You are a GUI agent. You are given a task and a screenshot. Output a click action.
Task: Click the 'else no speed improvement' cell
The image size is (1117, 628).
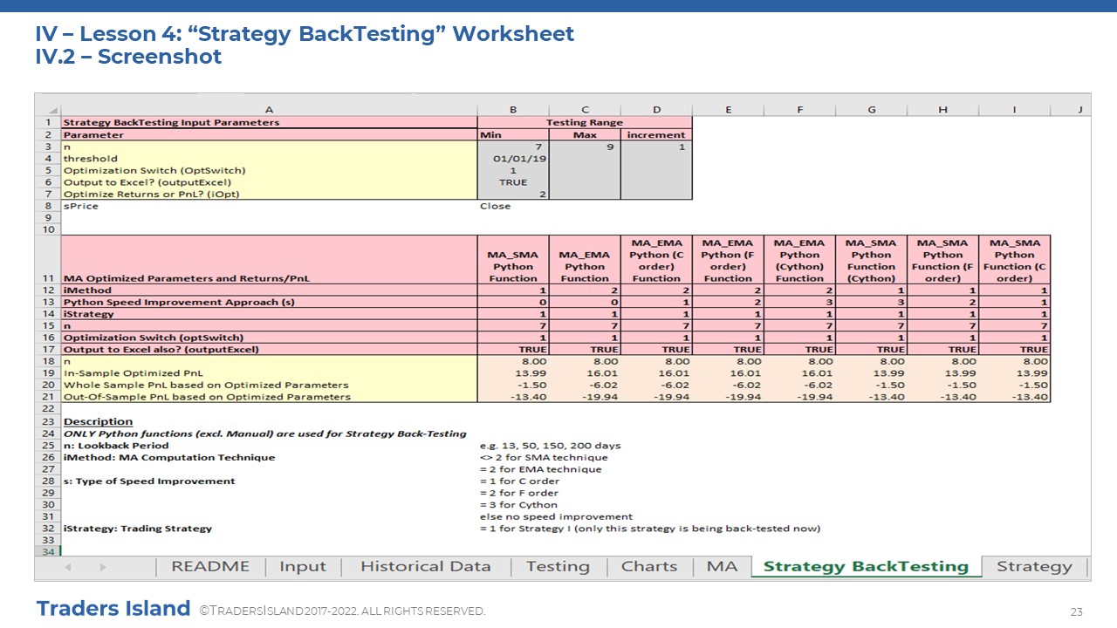(556, 516)
